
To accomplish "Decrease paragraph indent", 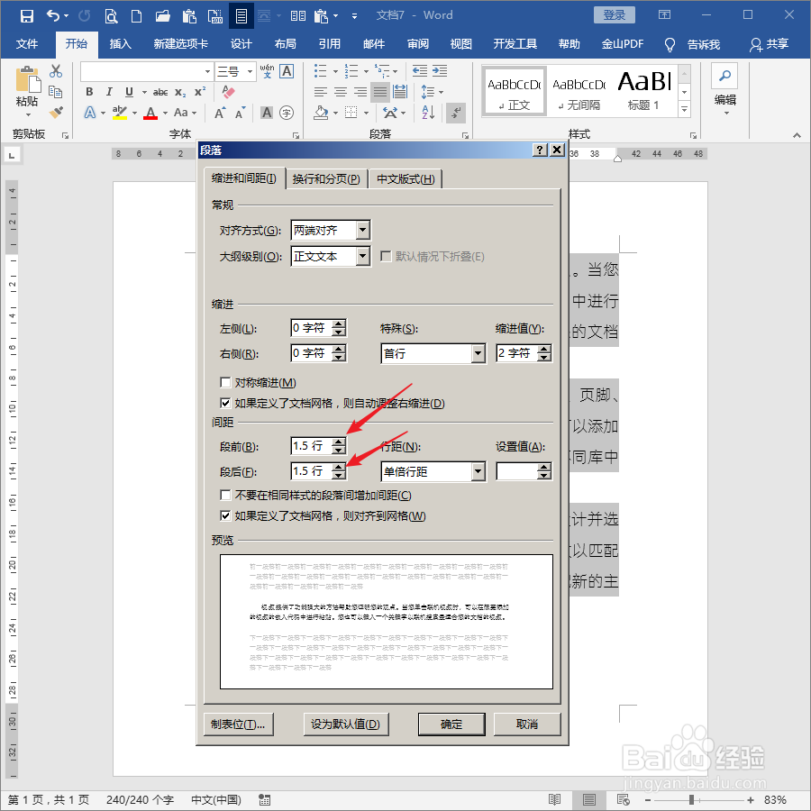I will 420,71.
